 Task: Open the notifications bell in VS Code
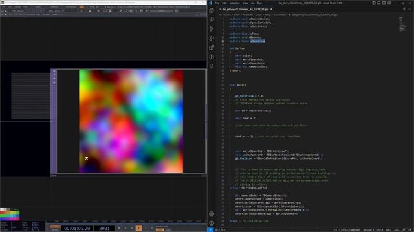coord(409,230)
